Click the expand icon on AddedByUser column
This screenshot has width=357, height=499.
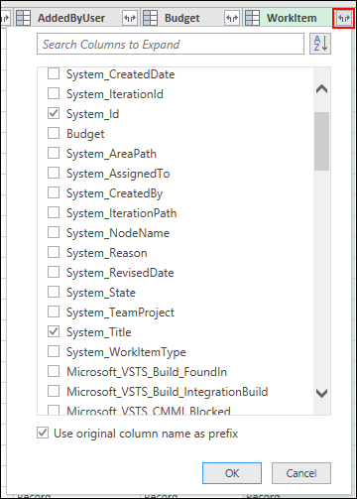[130, 18]
